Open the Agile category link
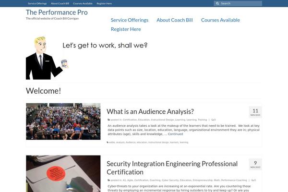Viewport: 288px width, 192px height. pos(130,180)
